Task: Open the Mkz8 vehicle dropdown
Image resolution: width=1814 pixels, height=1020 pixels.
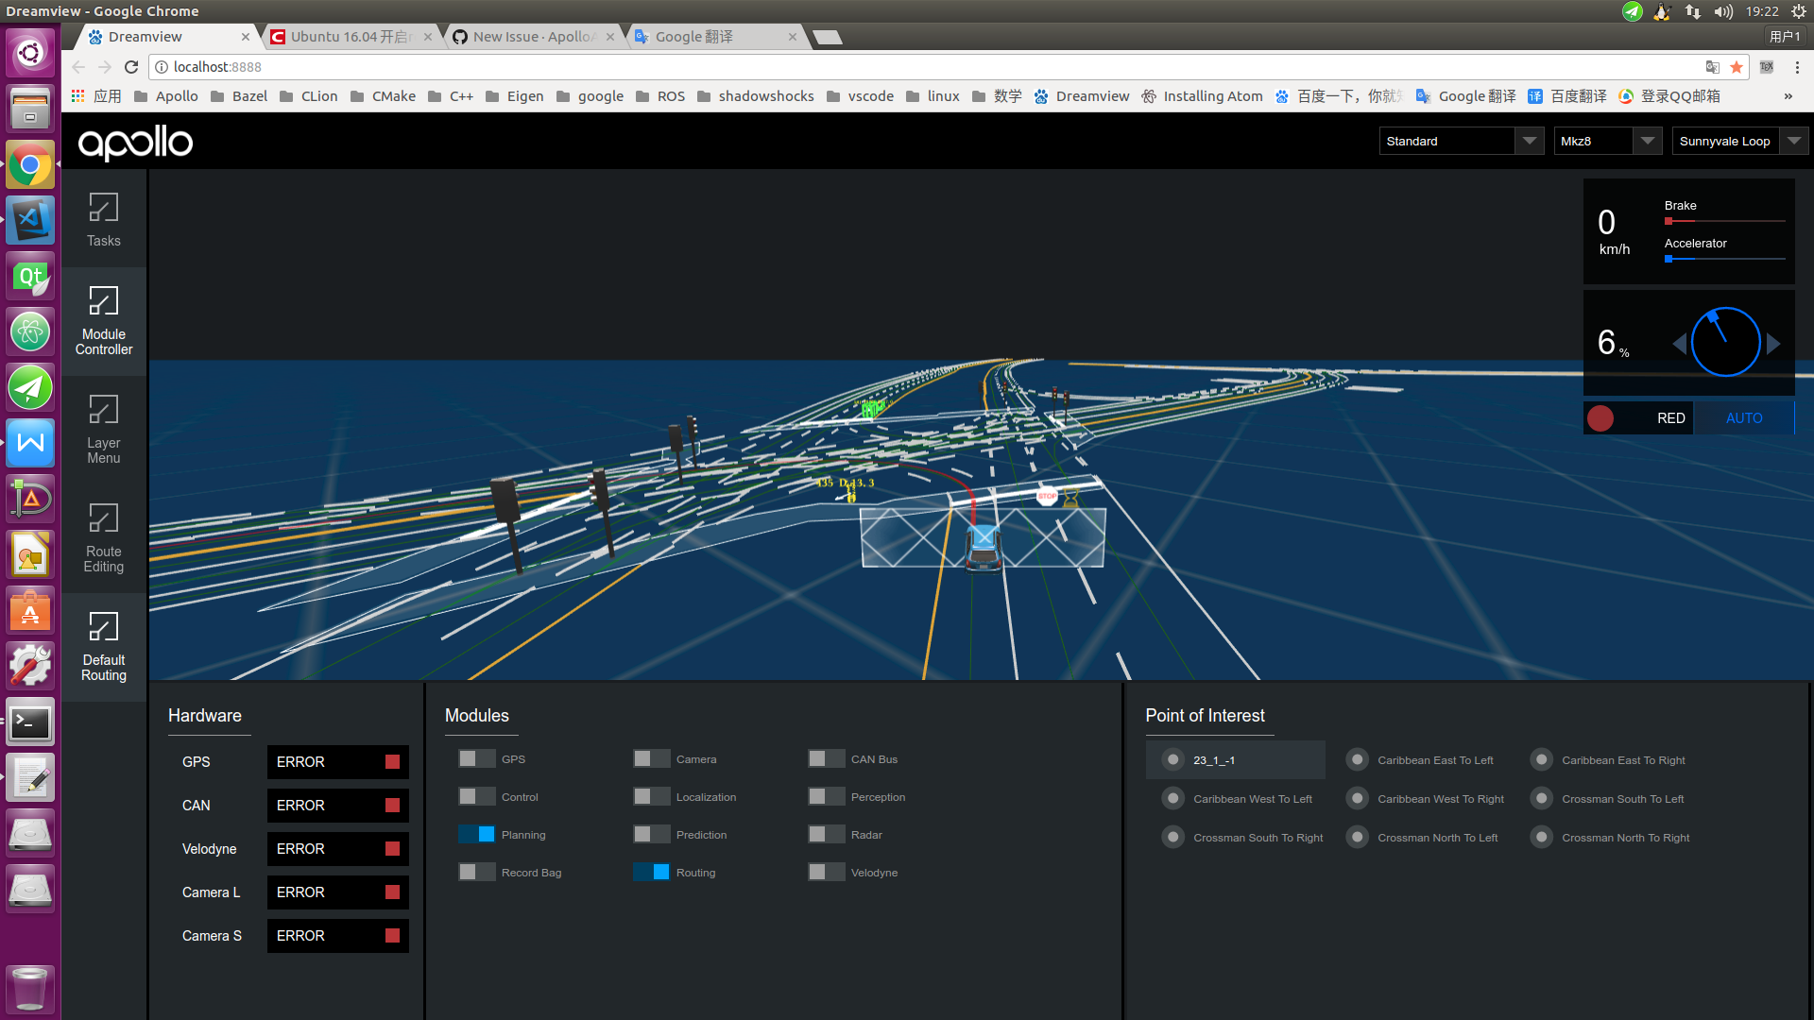Action: click(x=1607, y=141)
